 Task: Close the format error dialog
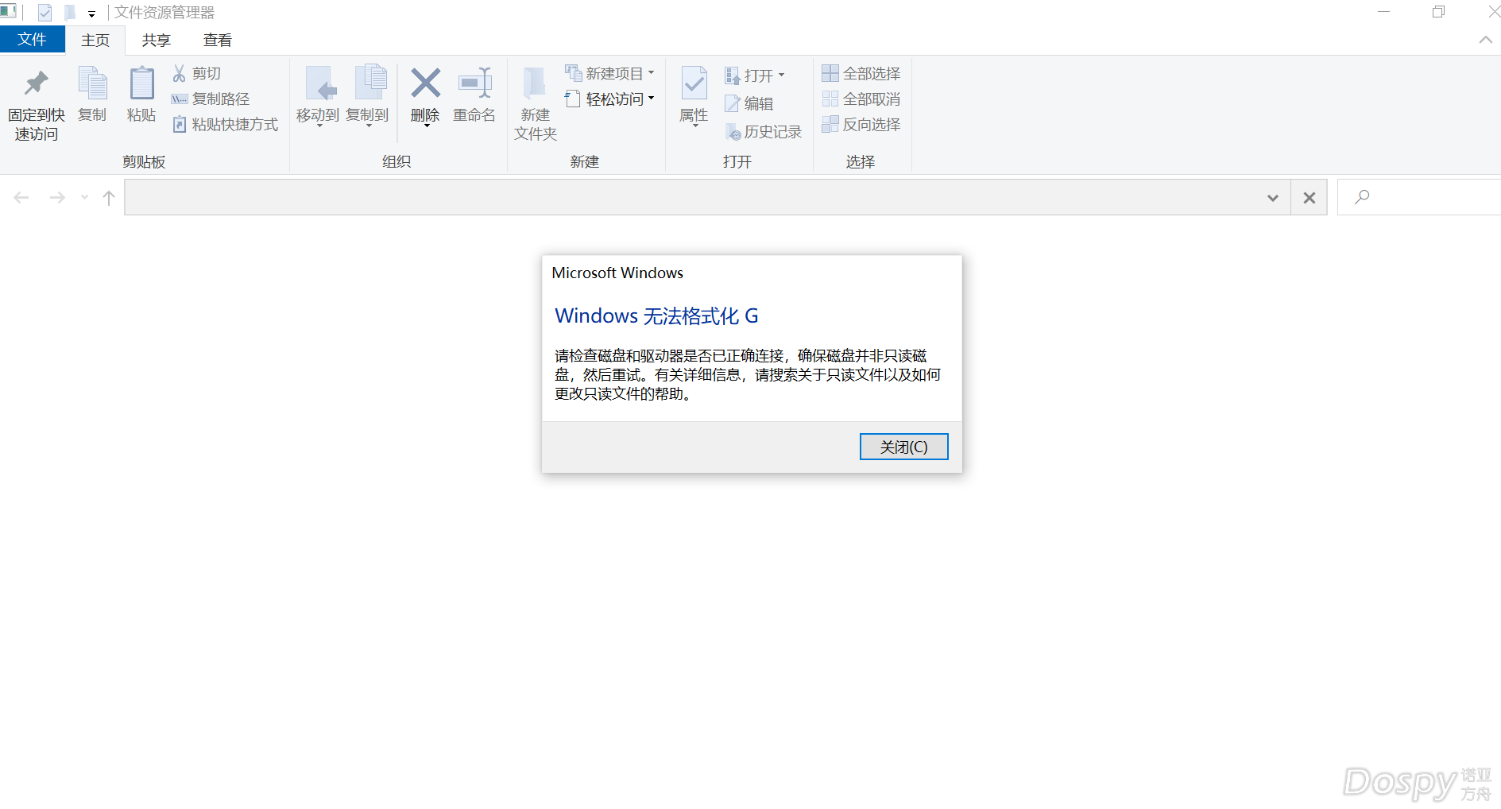(903, 447)
